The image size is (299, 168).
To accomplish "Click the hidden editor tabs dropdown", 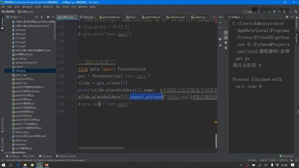I will coord(214,17).
